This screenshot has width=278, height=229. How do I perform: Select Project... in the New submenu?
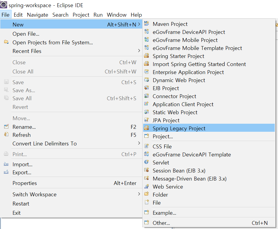point(209,137)
